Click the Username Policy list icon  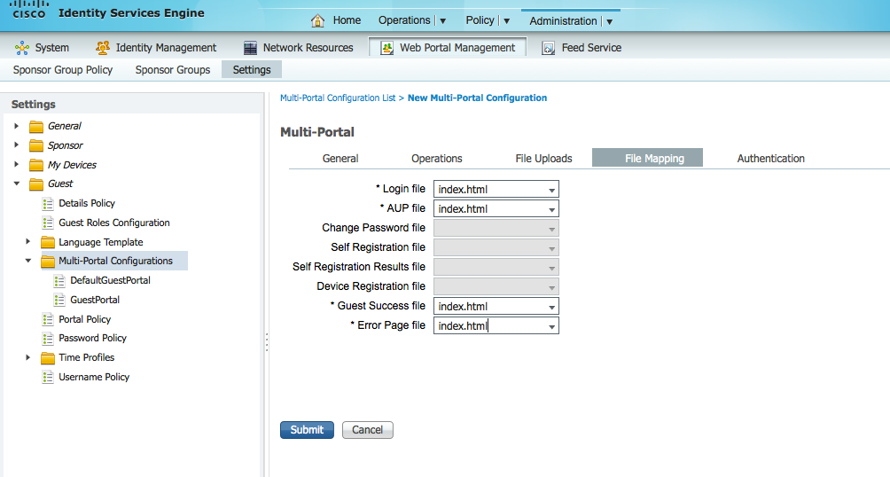coord(48,377)
